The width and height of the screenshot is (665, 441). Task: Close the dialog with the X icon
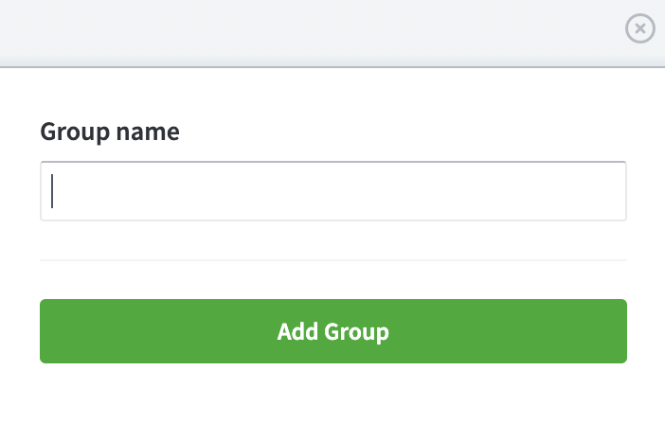(640, 28)
